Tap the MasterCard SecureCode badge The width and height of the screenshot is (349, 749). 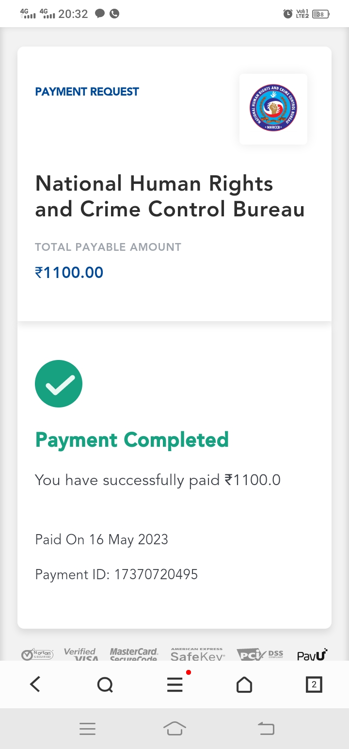(134, 655)
